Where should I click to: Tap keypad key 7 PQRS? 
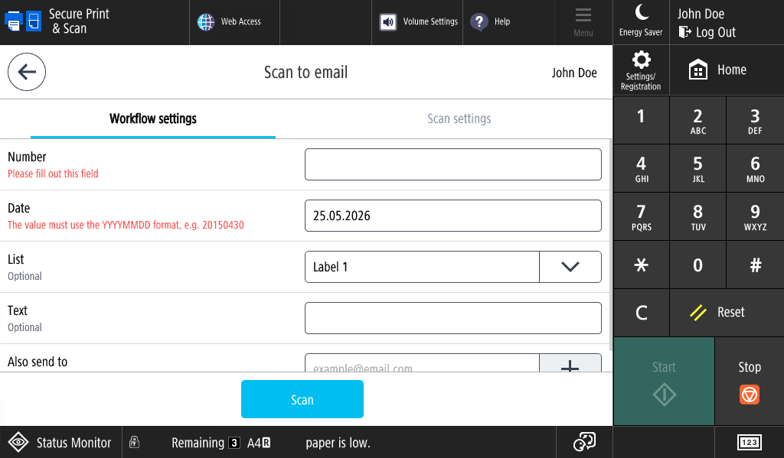click(x=641, y=216)
